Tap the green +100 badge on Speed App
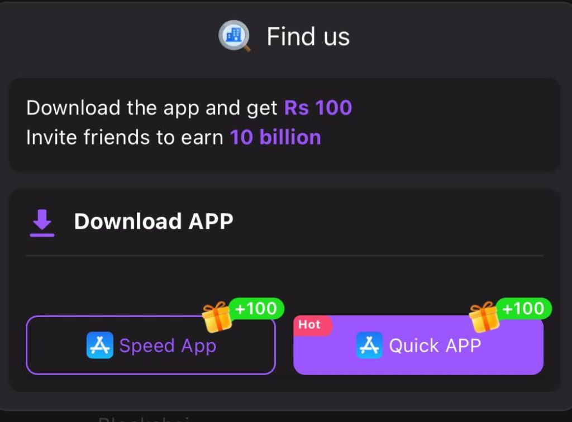The image size is (572, 422). [257, 309]
